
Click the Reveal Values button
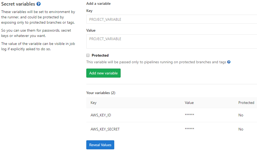click(x=100, y=145)
